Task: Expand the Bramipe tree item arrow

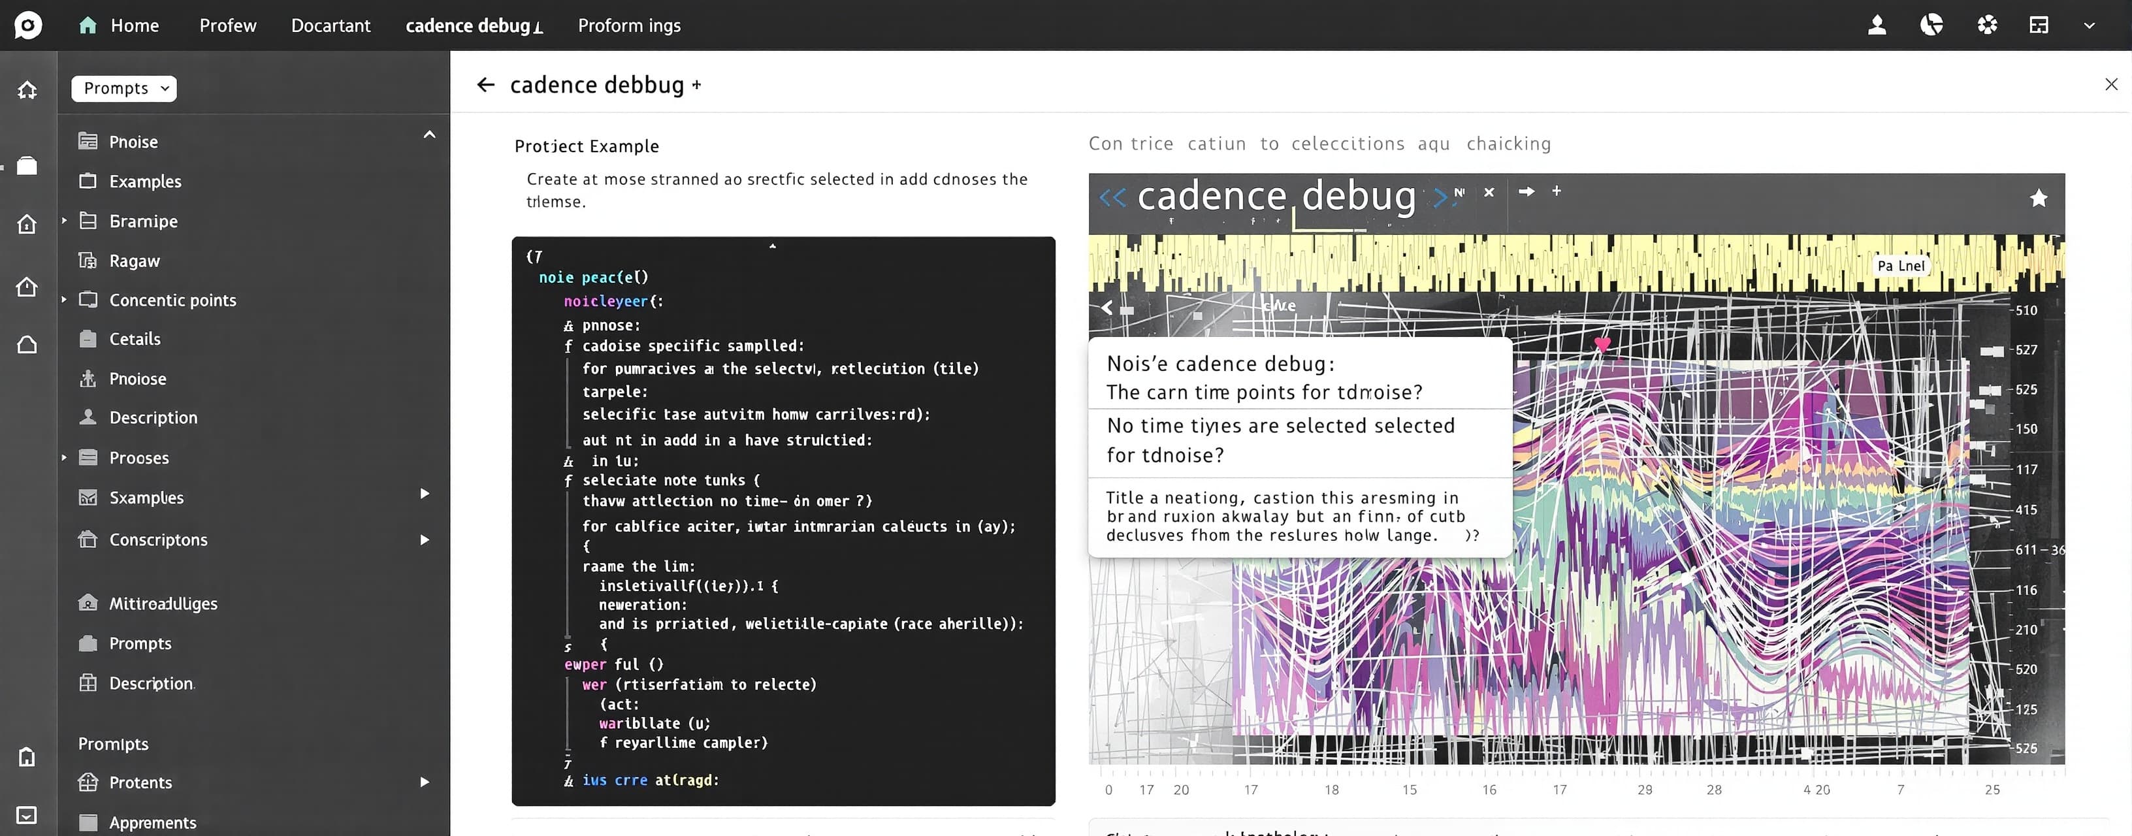Action: click(x=64, y=220)
